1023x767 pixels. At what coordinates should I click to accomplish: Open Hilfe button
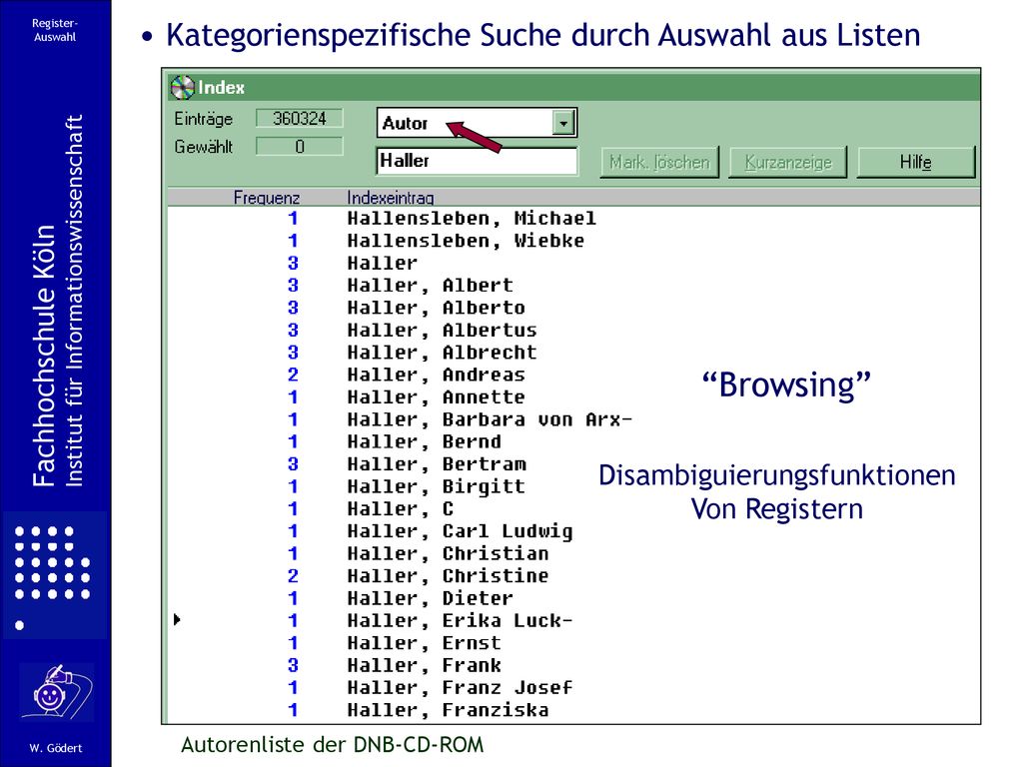click(916, 162)
